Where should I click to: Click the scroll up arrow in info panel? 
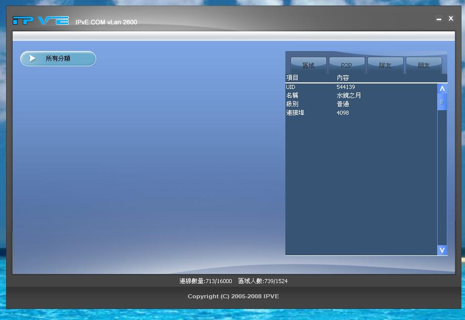(x=442, y=88)
